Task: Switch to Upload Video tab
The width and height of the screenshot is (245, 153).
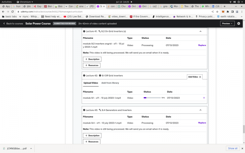Action: [91, 83]
